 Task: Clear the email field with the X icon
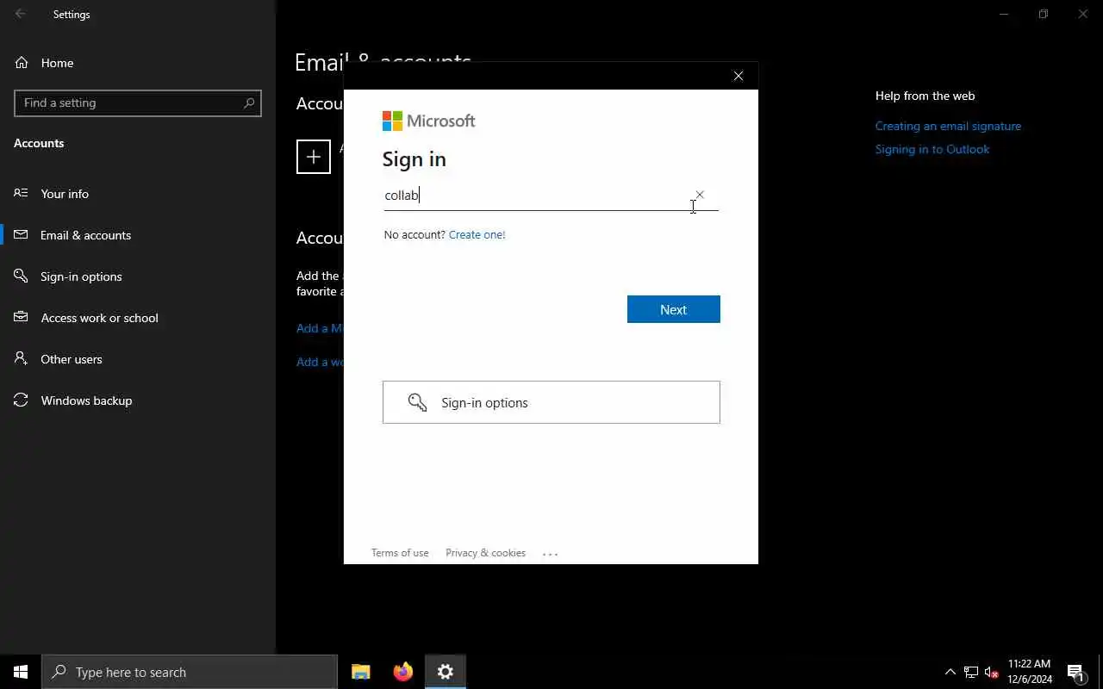tap(700, 195)
